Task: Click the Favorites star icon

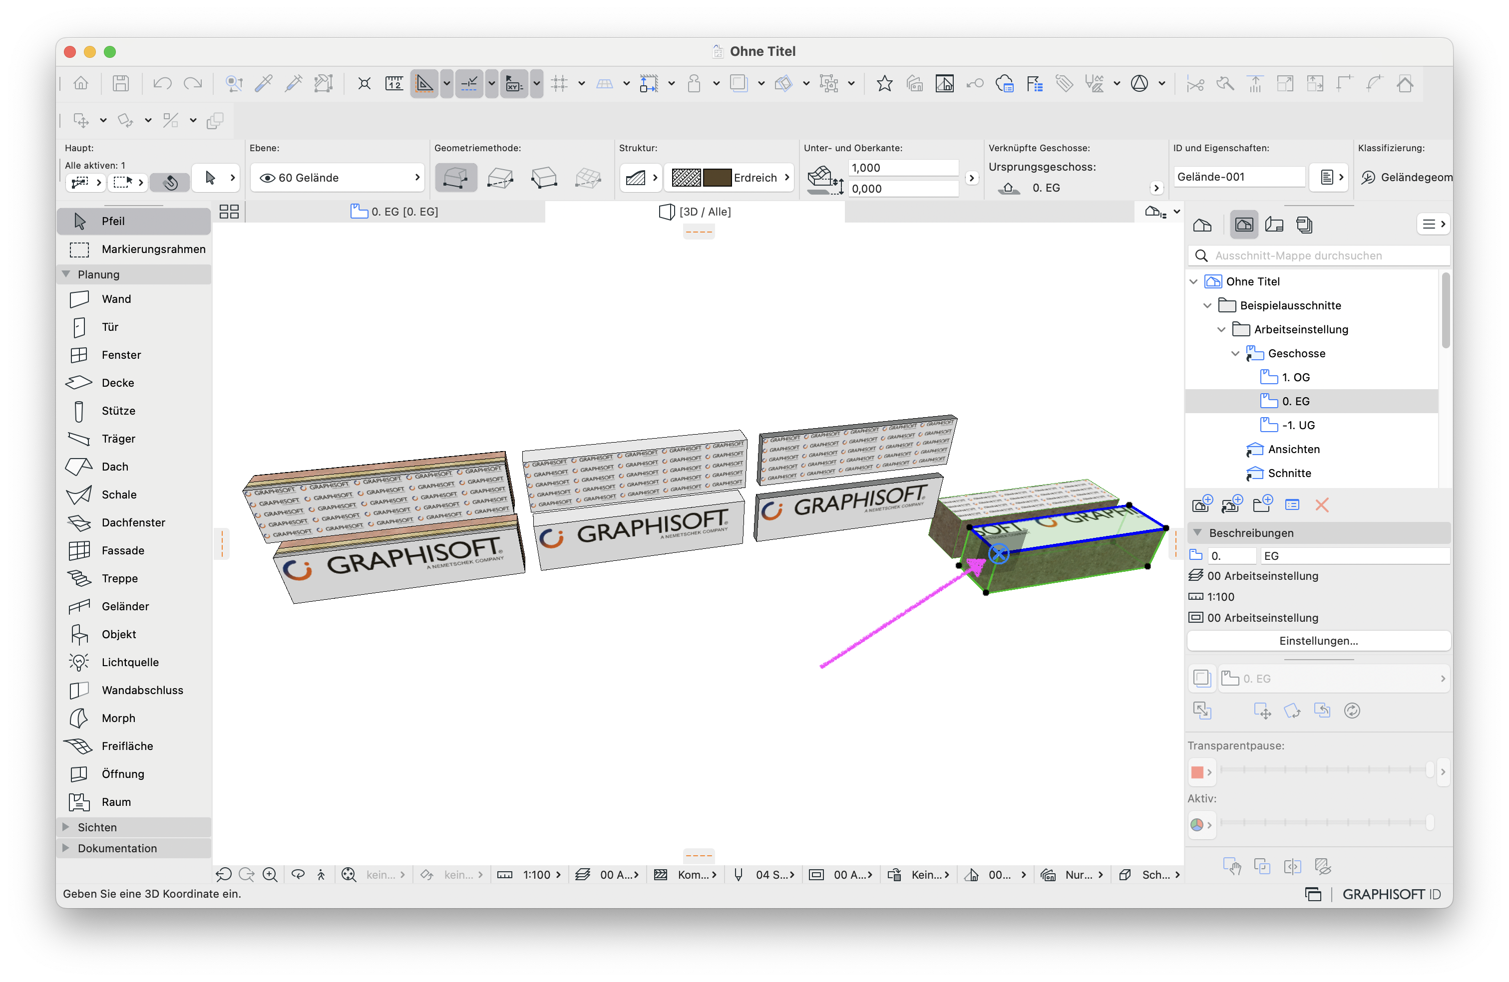Action: (884, 83)
